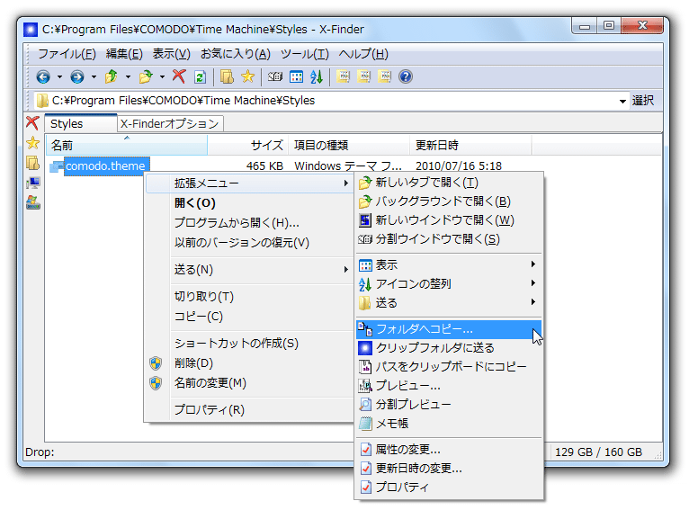Switch to the X-Finderオプション tab

click(x=170, y=124)
